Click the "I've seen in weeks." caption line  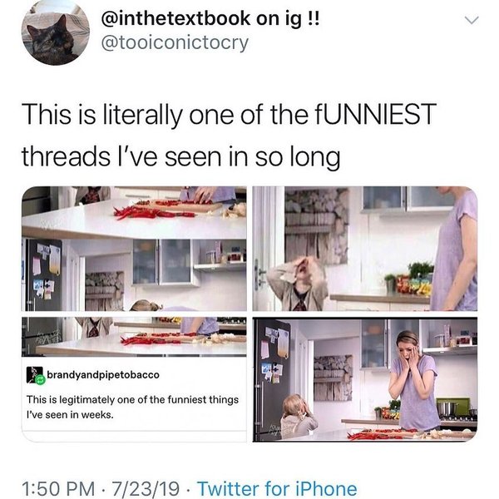(73, 414)
